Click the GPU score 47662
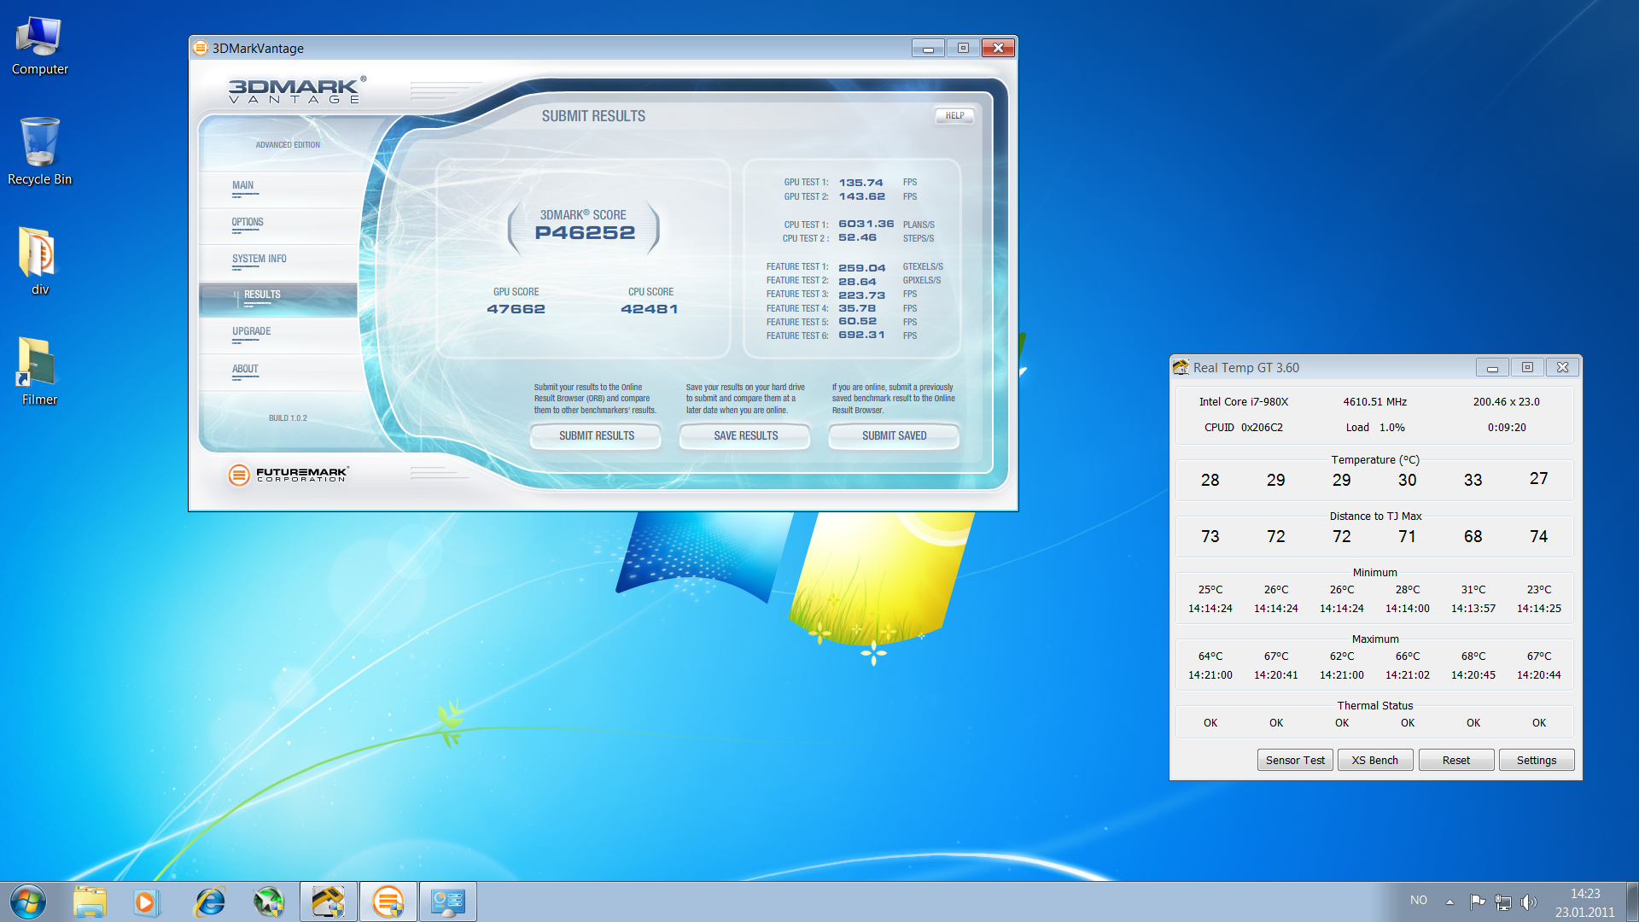This screenshot has width=1639, height=922. pyautogui.click(x=516, y=309)
